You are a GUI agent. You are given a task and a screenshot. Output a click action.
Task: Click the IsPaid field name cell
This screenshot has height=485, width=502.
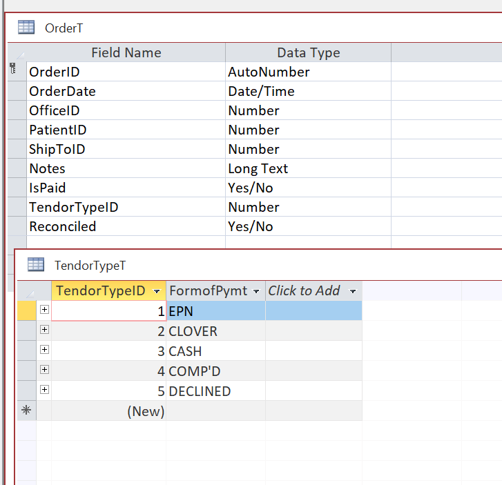pyautogui.click(x=126, y=188)
